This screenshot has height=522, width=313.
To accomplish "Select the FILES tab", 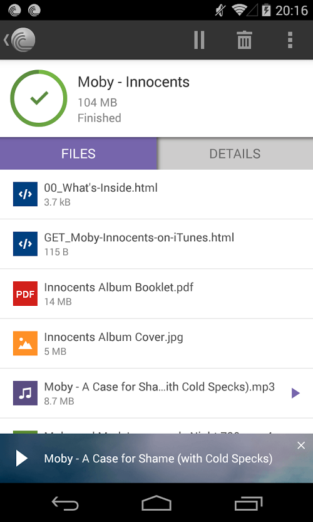I will click(x=78, y=154).
